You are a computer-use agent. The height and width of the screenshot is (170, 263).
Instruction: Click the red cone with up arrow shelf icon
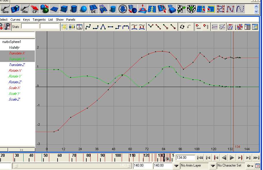pos(142,9)
